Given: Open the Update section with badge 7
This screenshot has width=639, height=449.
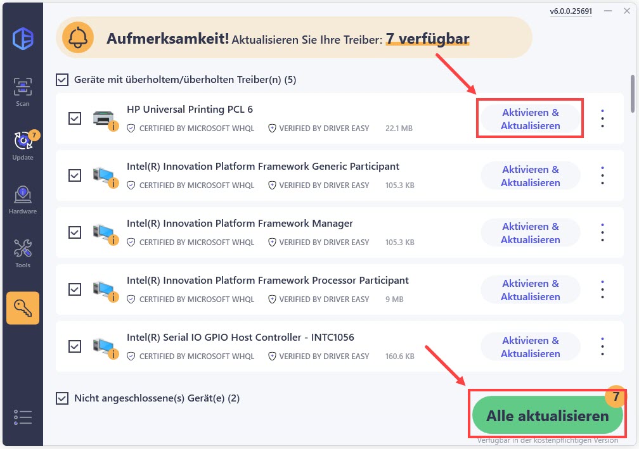Looking at the screenshot, I should (22, 141).
